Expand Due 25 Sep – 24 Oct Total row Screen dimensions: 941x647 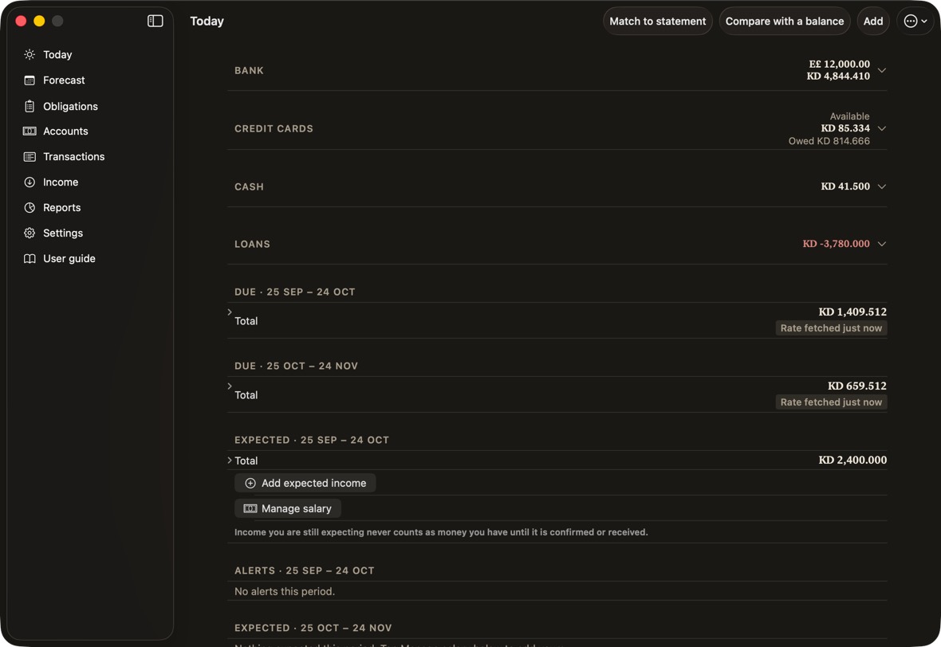click(x=230, y=312)
